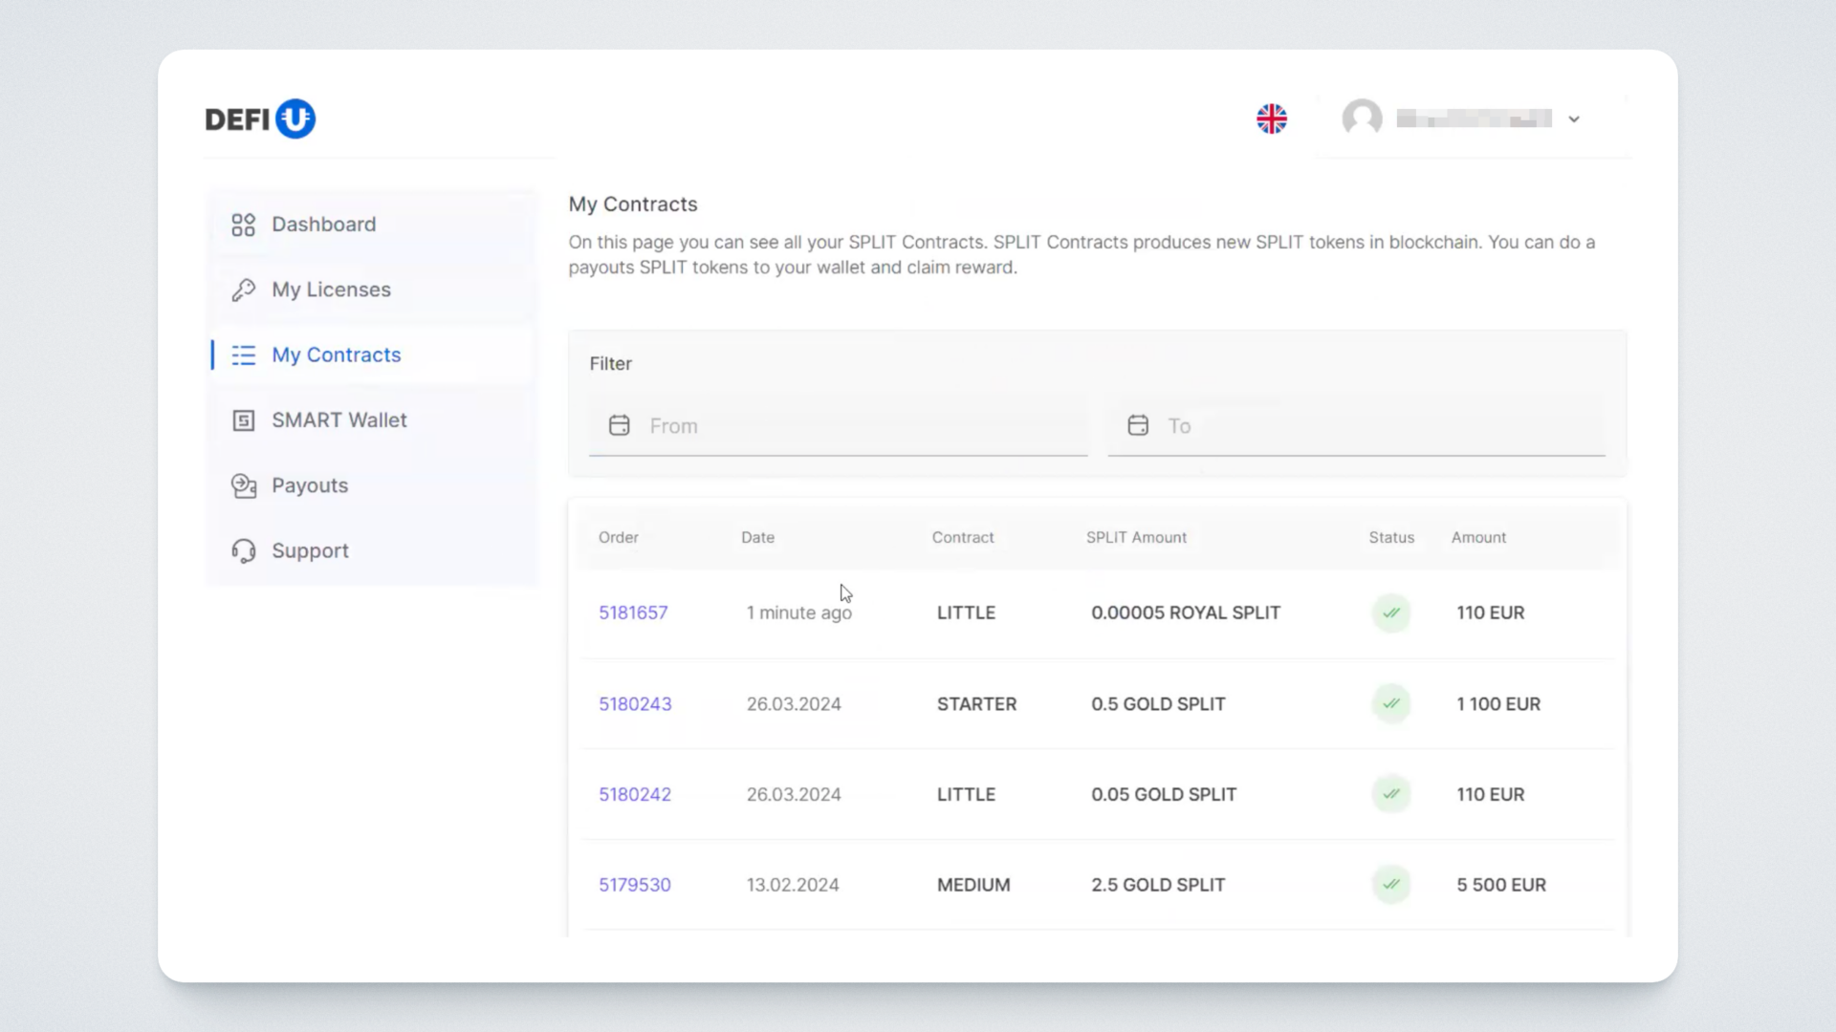Go to the My Licenses page
The width and height of the screenshot is (1836, 1032).
331,290
